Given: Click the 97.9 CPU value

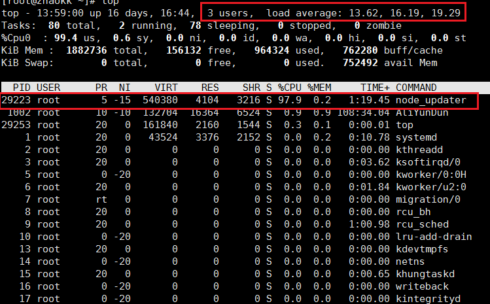Looking at the screenshot, I should pyautogui.click(x=290, y=100).
